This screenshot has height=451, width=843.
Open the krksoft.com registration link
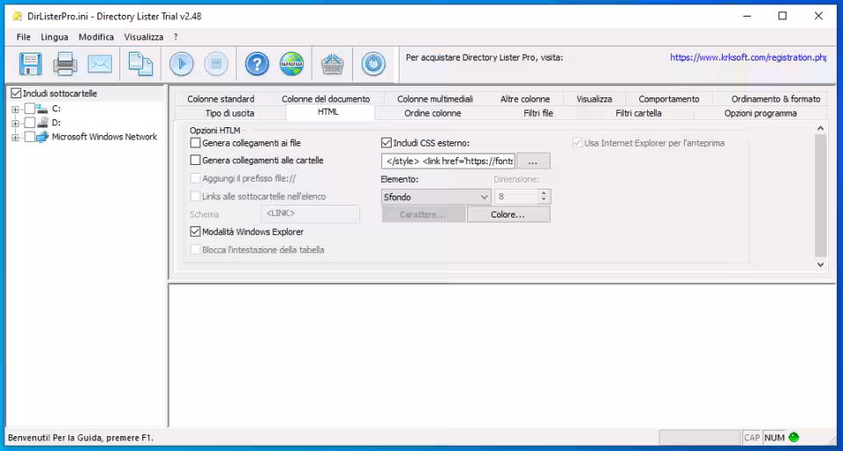click(x=747, y=58)
